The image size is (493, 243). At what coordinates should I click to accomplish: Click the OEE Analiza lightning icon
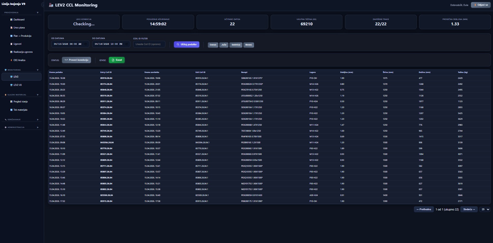coord(11,60)
